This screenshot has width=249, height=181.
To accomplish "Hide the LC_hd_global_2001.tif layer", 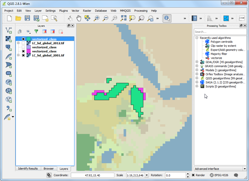I will [x=23, y=55].
